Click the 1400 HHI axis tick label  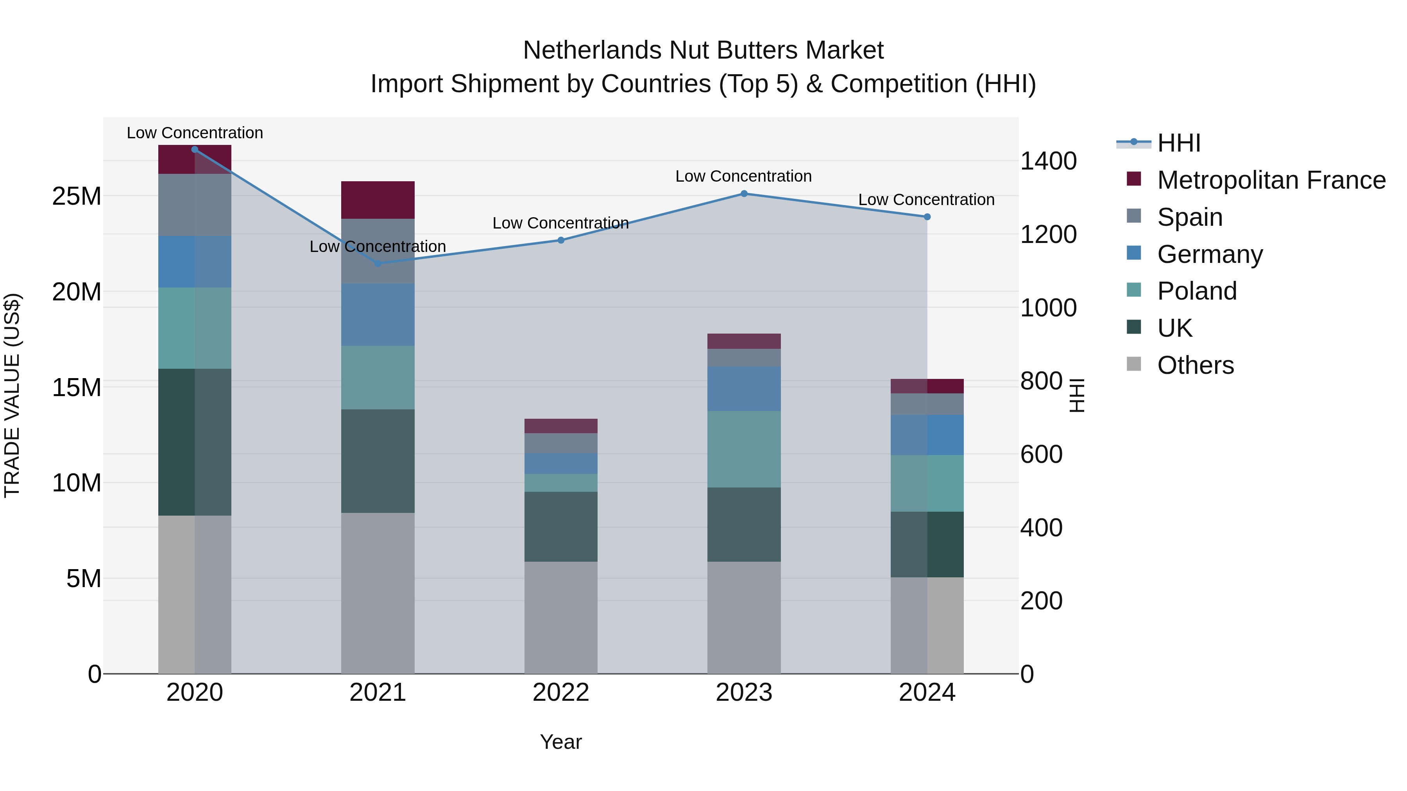pos(1049,161)
